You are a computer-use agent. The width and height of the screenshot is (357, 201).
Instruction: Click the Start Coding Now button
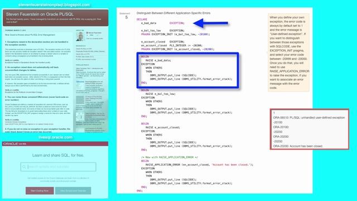tap(40, 191)
